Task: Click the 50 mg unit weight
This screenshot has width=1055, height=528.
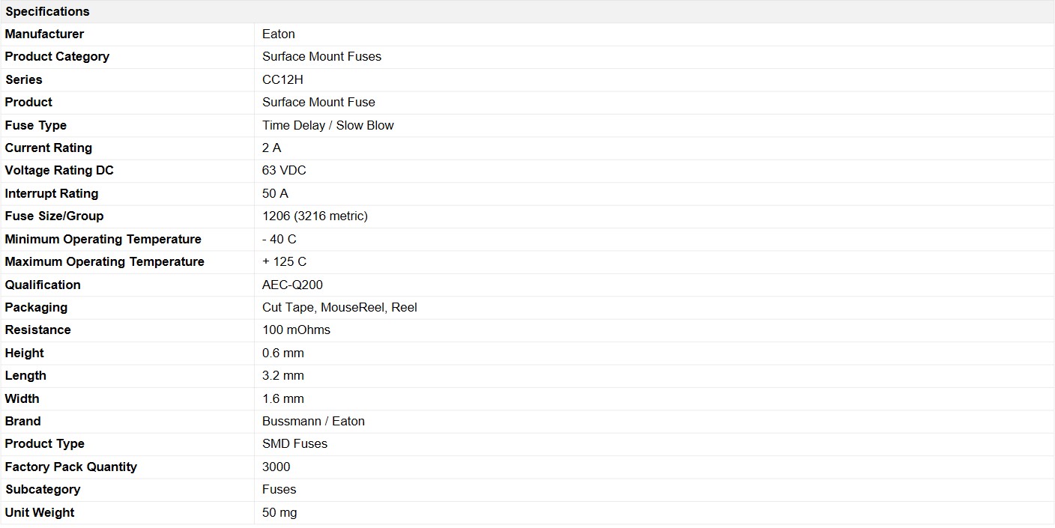Action: coord(279,512)
